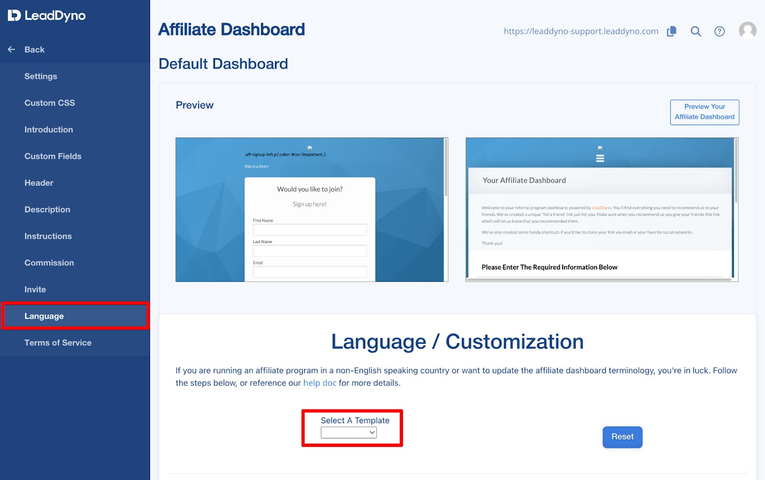Click First Name field in signup preview
This screenshot has width=765, height=480.
310,230
